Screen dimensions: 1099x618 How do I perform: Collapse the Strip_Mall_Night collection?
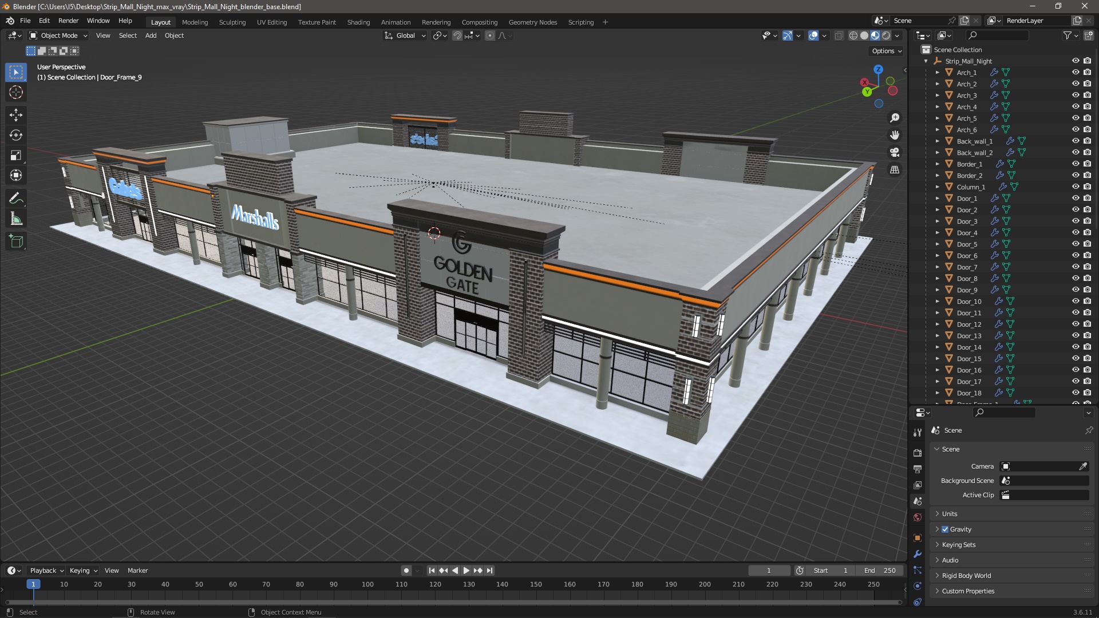(x=926, y=61)
